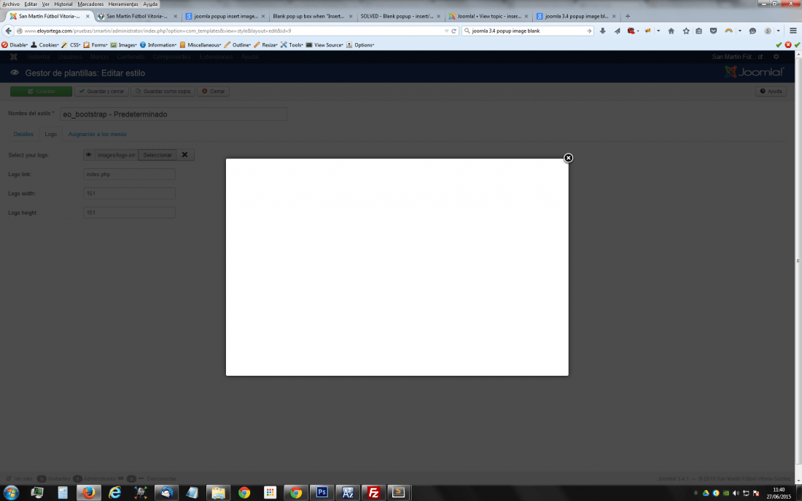The image size is (802, 501).
Task: Open a new browser tab
Action: point(628,16)
